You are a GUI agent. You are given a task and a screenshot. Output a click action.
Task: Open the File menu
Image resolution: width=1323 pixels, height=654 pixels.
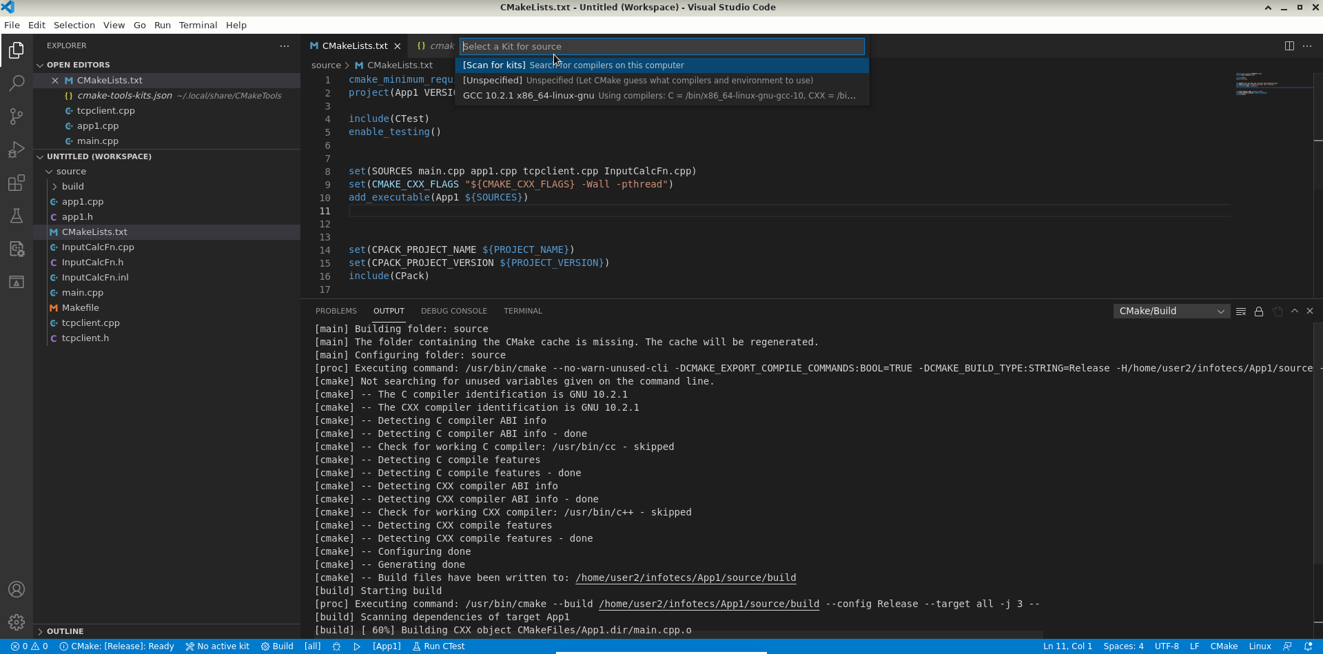(12, 25)
